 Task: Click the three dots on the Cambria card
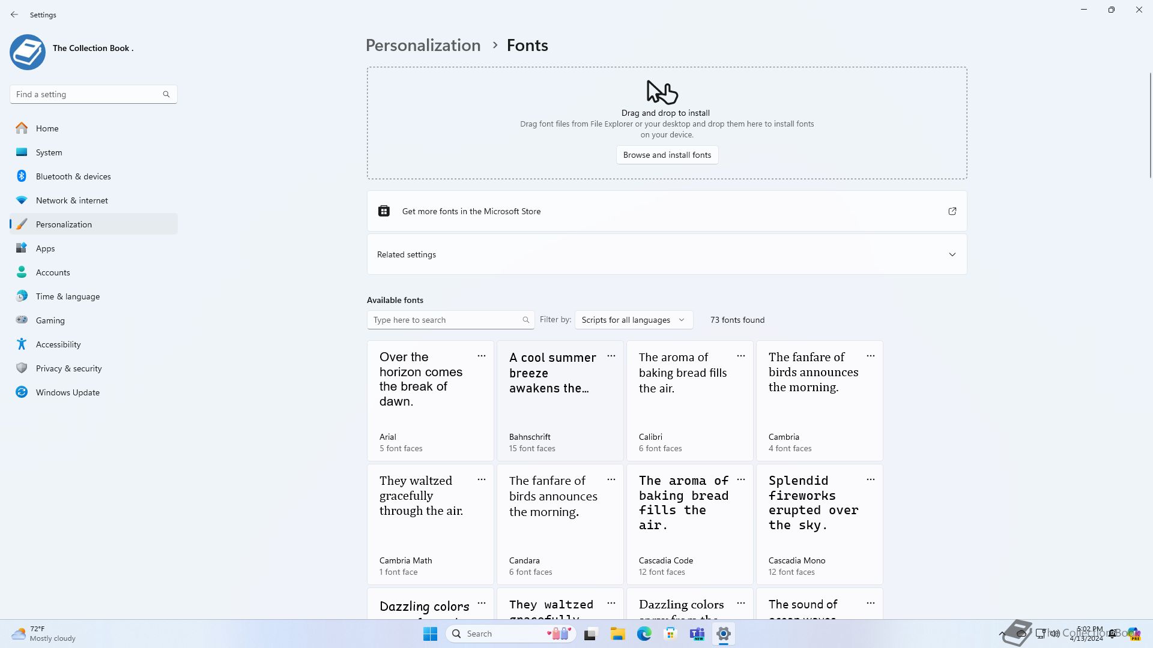click(x=870, y=356)
